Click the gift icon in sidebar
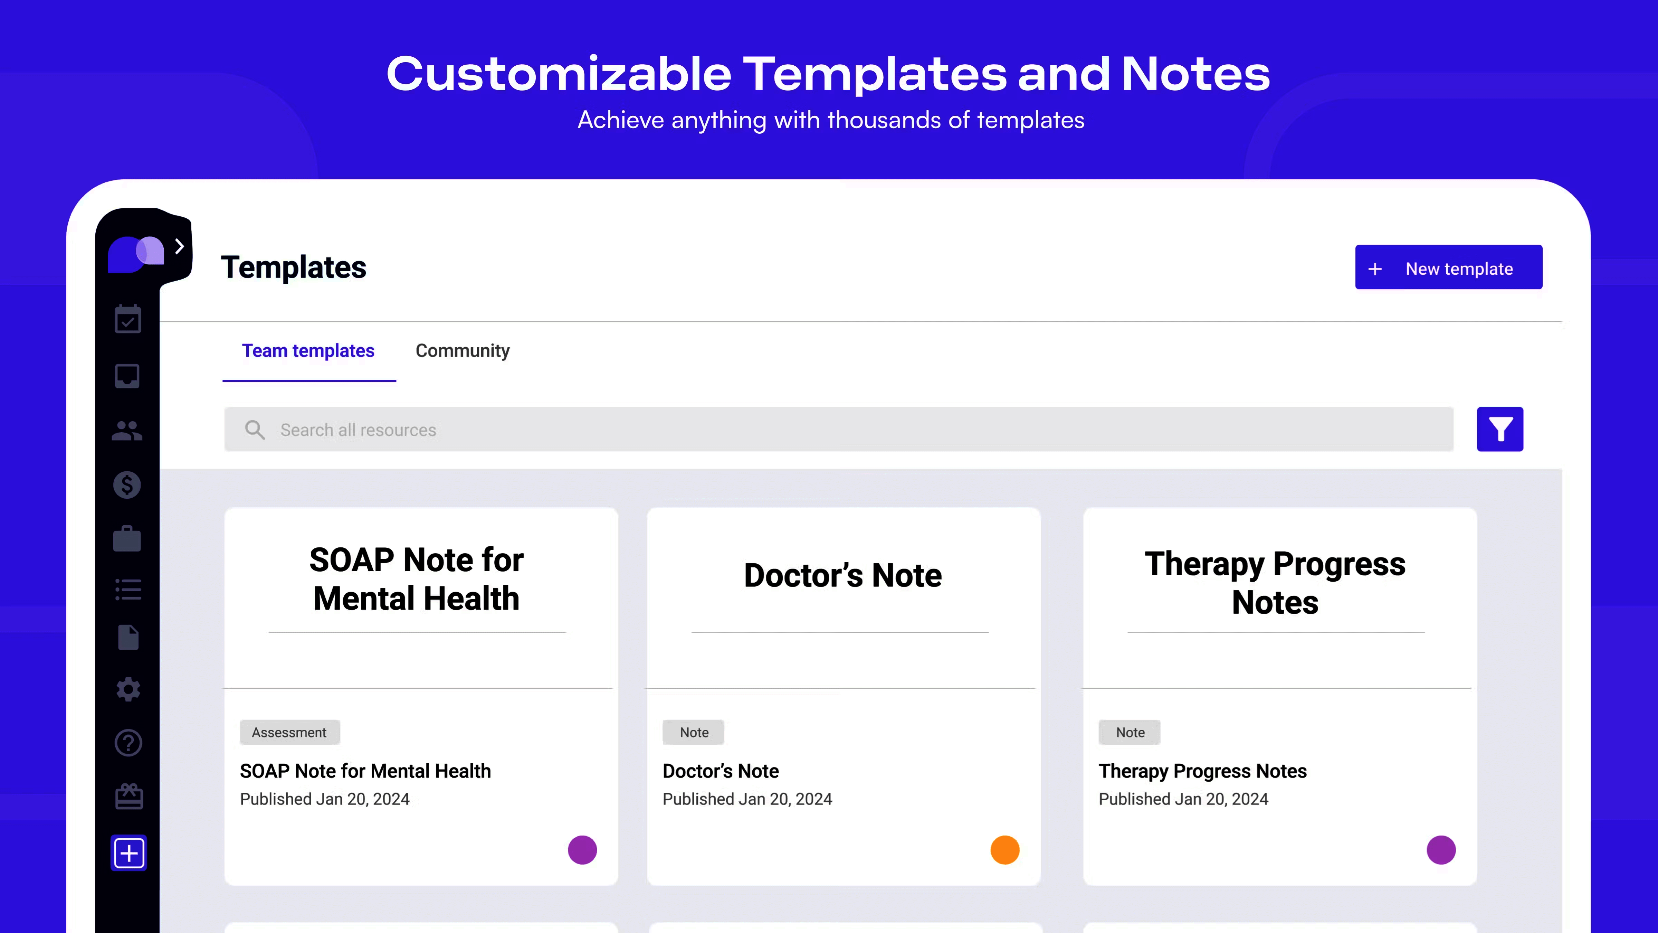 tap(129, 797)
